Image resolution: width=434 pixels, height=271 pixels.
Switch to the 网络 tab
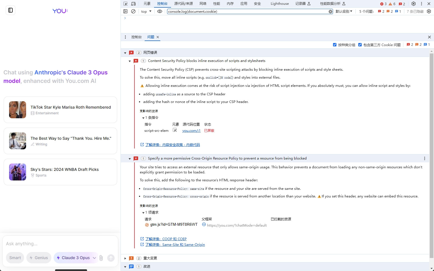203,4
